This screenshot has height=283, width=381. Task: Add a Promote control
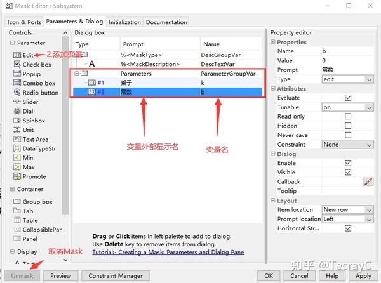tap(30, 176)
